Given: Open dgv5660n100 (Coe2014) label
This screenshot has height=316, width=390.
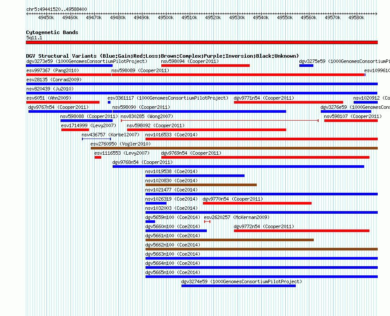Looking at the screenshot, I should pyautogui.click(x=173, y=226).
